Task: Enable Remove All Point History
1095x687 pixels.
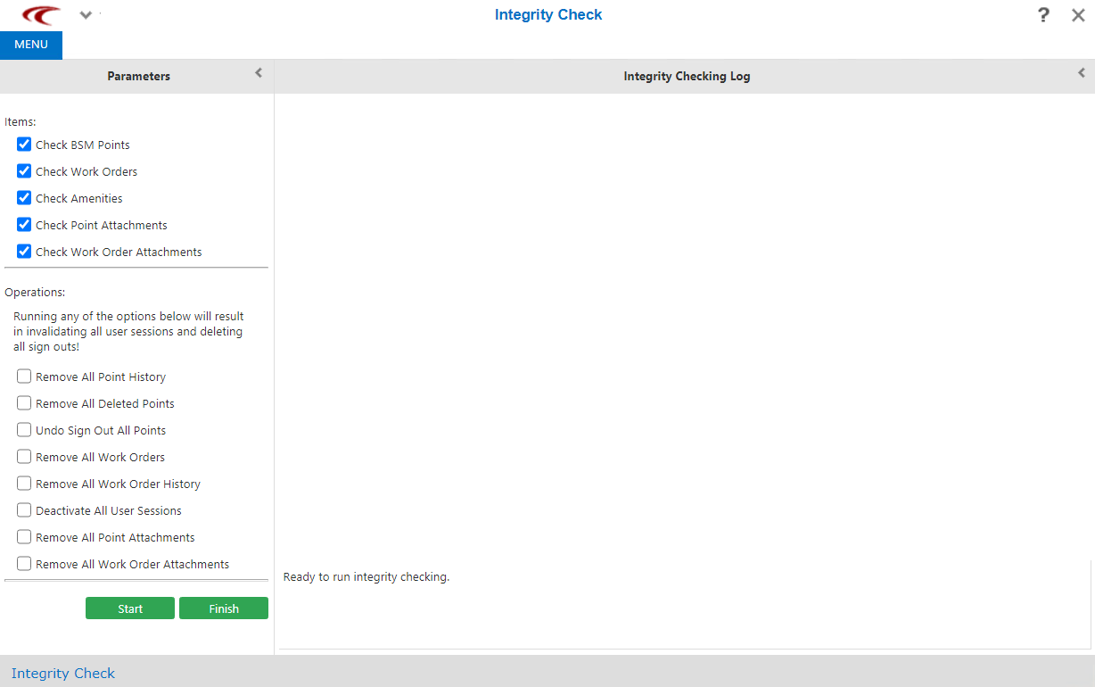Action: tap(24, 376)
